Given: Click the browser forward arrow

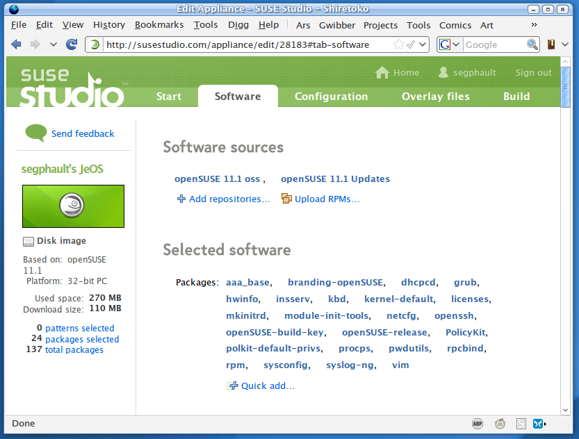Looking at the screenshot, I should point(35,44).
